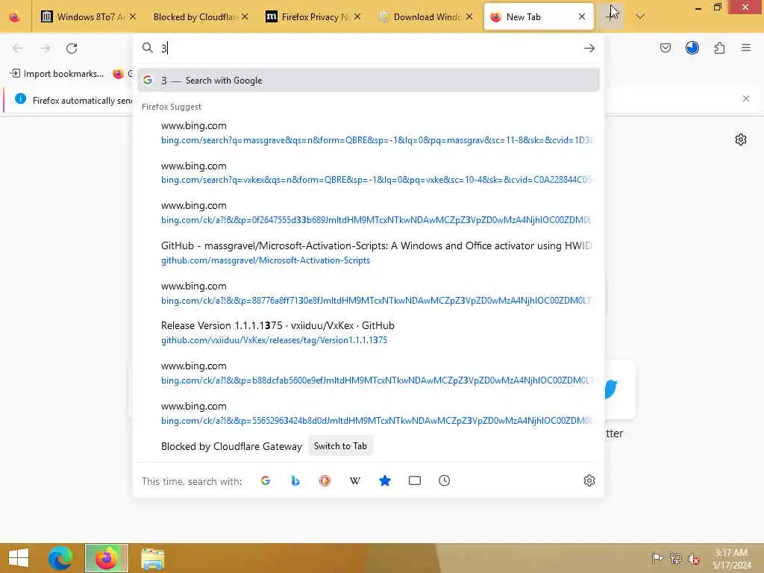The height and width of the screenshot is (573, 764).
Task: Click the go arrow in address bar
Action: pyautogui.click(x=589, y=48)
